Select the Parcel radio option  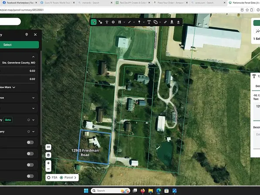(62, 178)
